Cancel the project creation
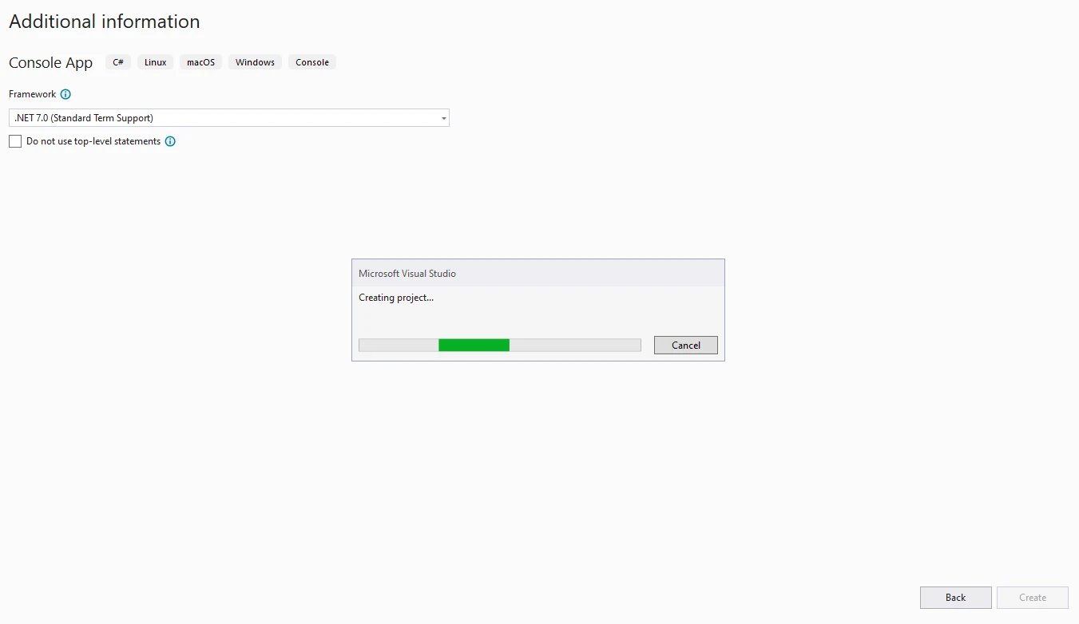 pos(685,346)
